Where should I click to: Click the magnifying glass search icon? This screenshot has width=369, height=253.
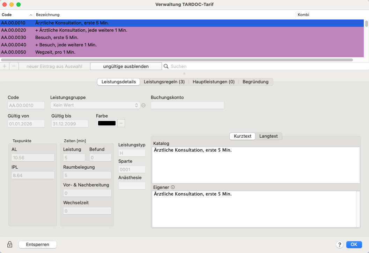[166, 66]
